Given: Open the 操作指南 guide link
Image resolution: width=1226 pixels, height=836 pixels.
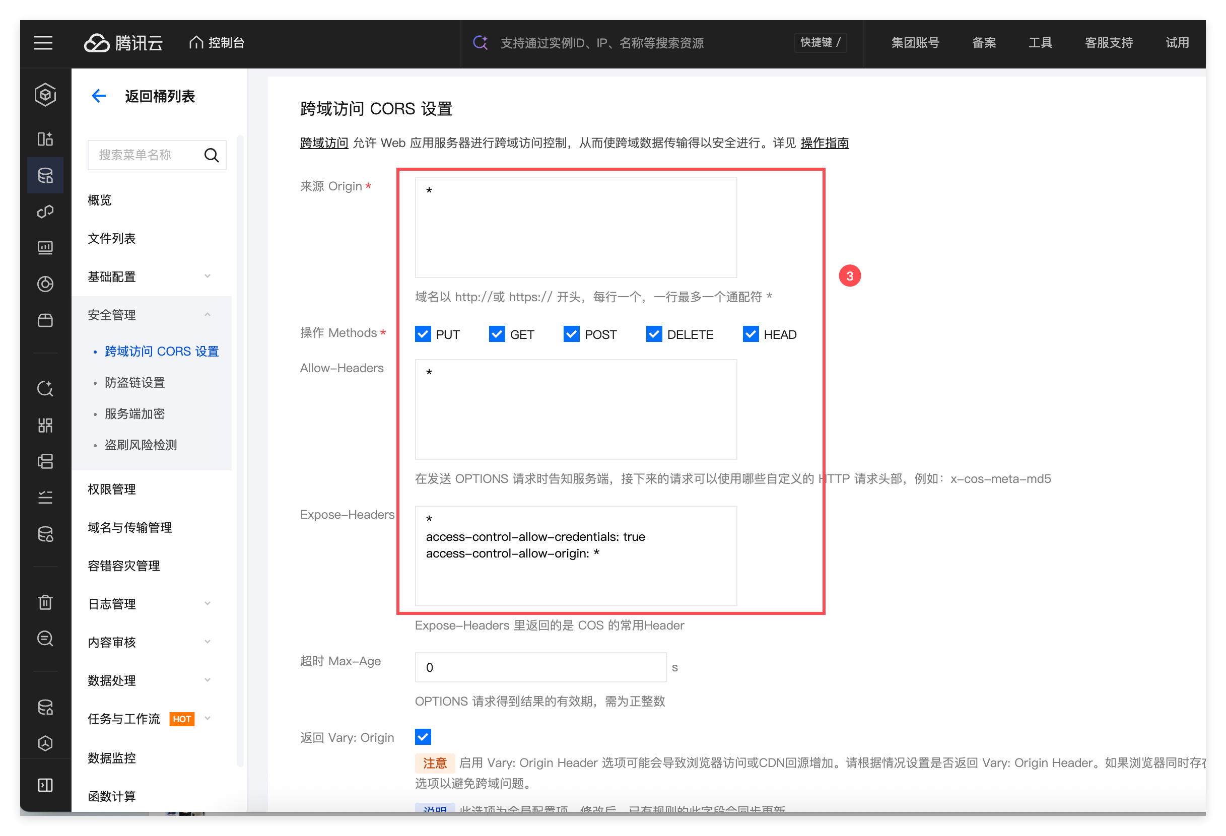Looking at the screenshot, I should pos(825,143).
